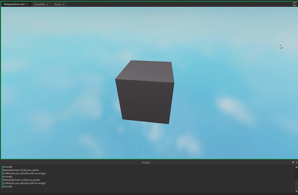Select the dark cube in the viewport
This screenshot has width=298, height=195.
[145, 93]
